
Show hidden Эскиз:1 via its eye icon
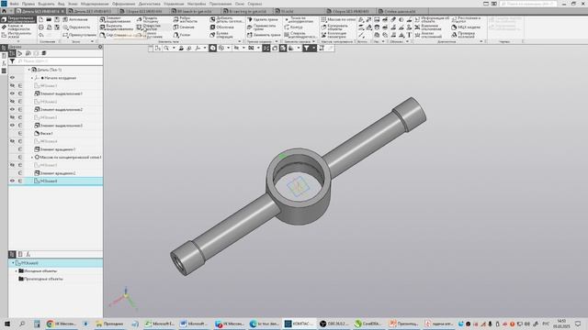coord(12,85)
